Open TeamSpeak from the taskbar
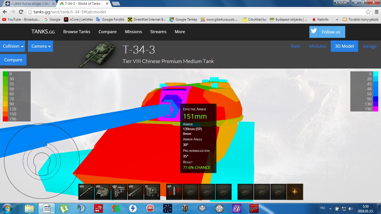 [81, 208]
